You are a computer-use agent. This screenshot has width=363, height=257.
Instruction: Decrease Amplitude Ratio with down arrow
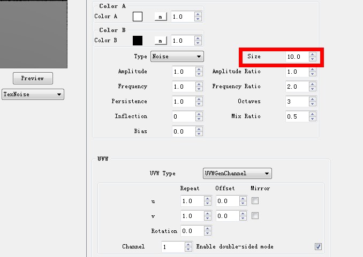313,74
